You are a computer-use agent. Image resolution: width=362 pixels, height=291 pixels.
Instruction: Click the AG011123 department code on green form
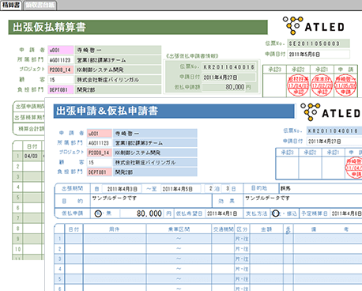[61, 60]
